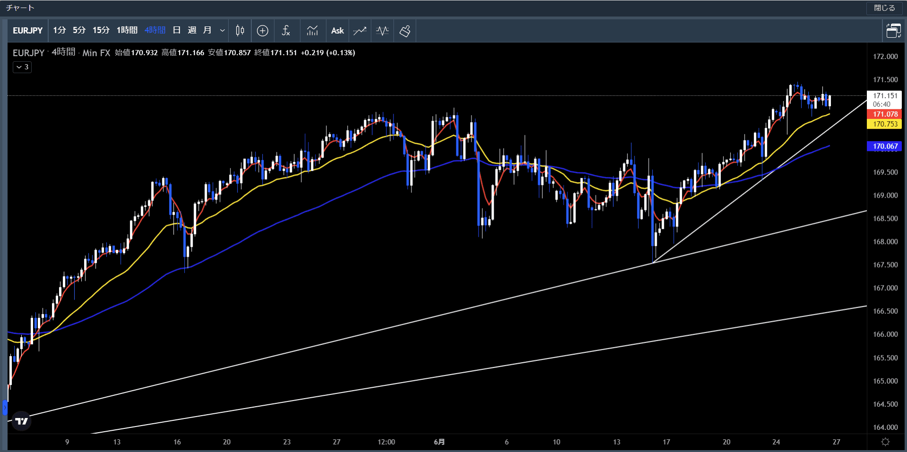Image resolution: width=907 pixels, height=452 pixels.
Task: Open chart settings gear icon
Action: [x=886, y=442]
